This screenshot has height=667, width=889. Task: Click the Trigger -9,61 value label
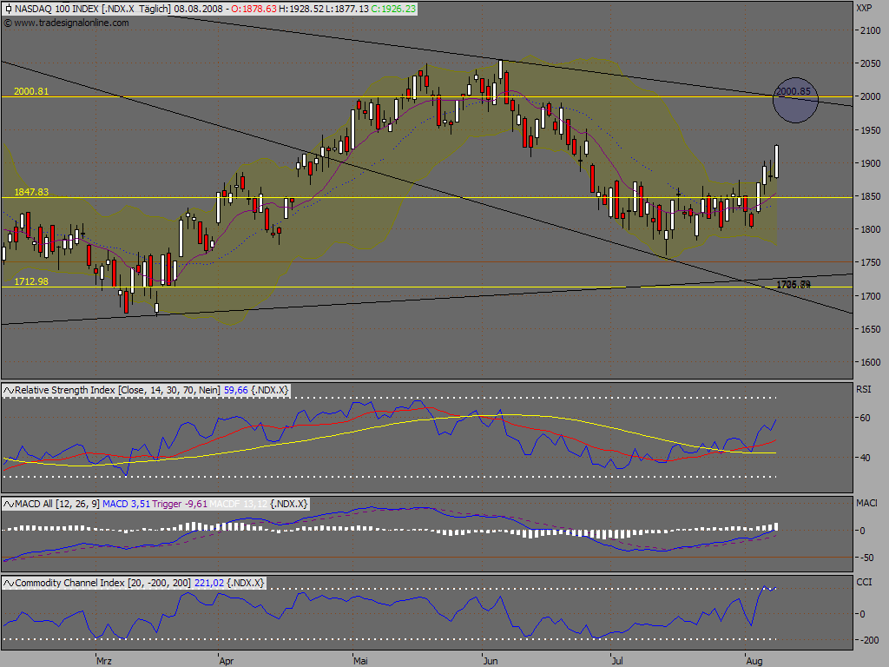click(x=180, y=504)
